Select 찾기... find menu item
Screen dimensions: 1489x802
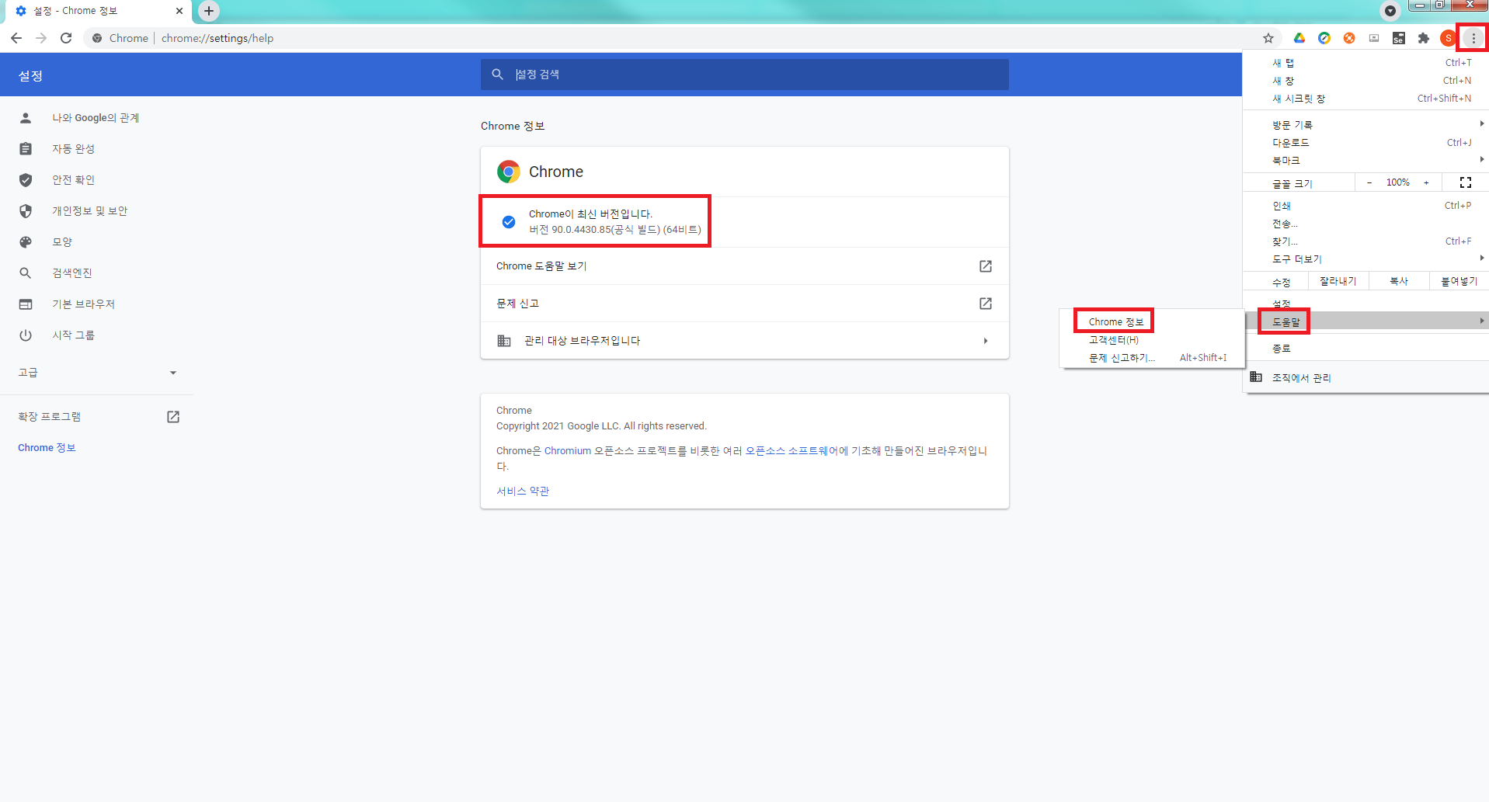point(1365,241)
